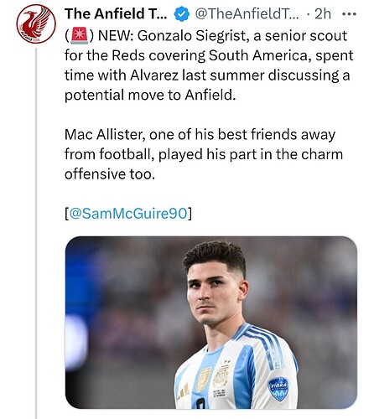Viewport: 374px width, 419px height.
Task: Click the VIBRA sleeve patch in photo
Action: point(278,389)
